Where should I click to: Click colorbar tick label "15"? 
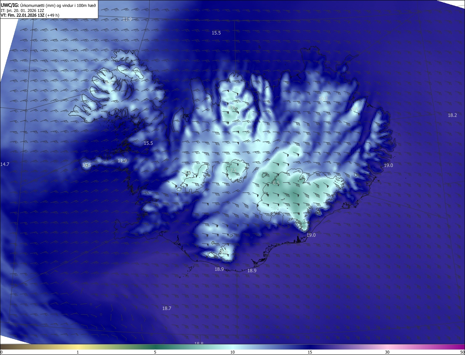pyautogui.click(x=310, y=352)
